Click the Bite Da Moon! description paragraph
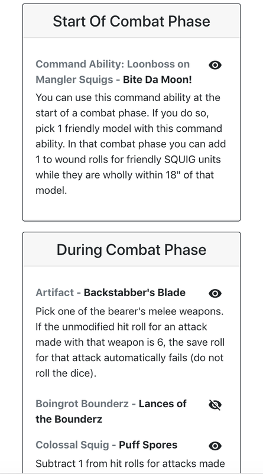The width and height of the screenshot is (263, 474). click(x=131, y=144)
